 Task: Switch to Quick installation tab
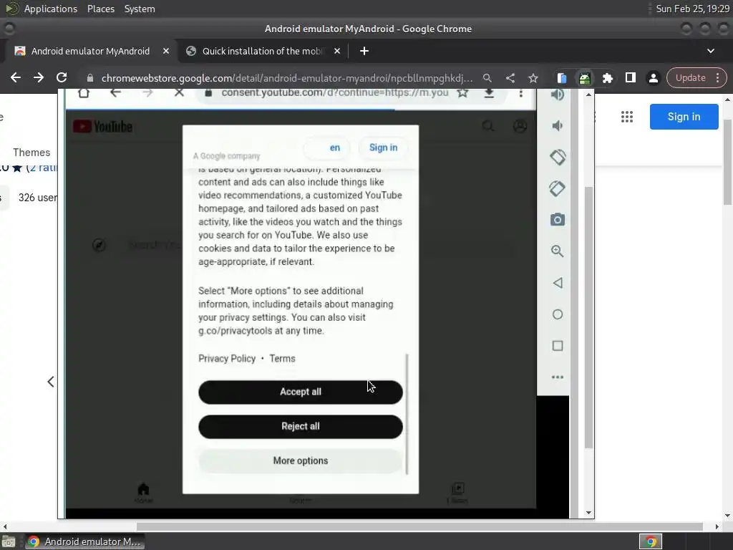pos(263,51)
